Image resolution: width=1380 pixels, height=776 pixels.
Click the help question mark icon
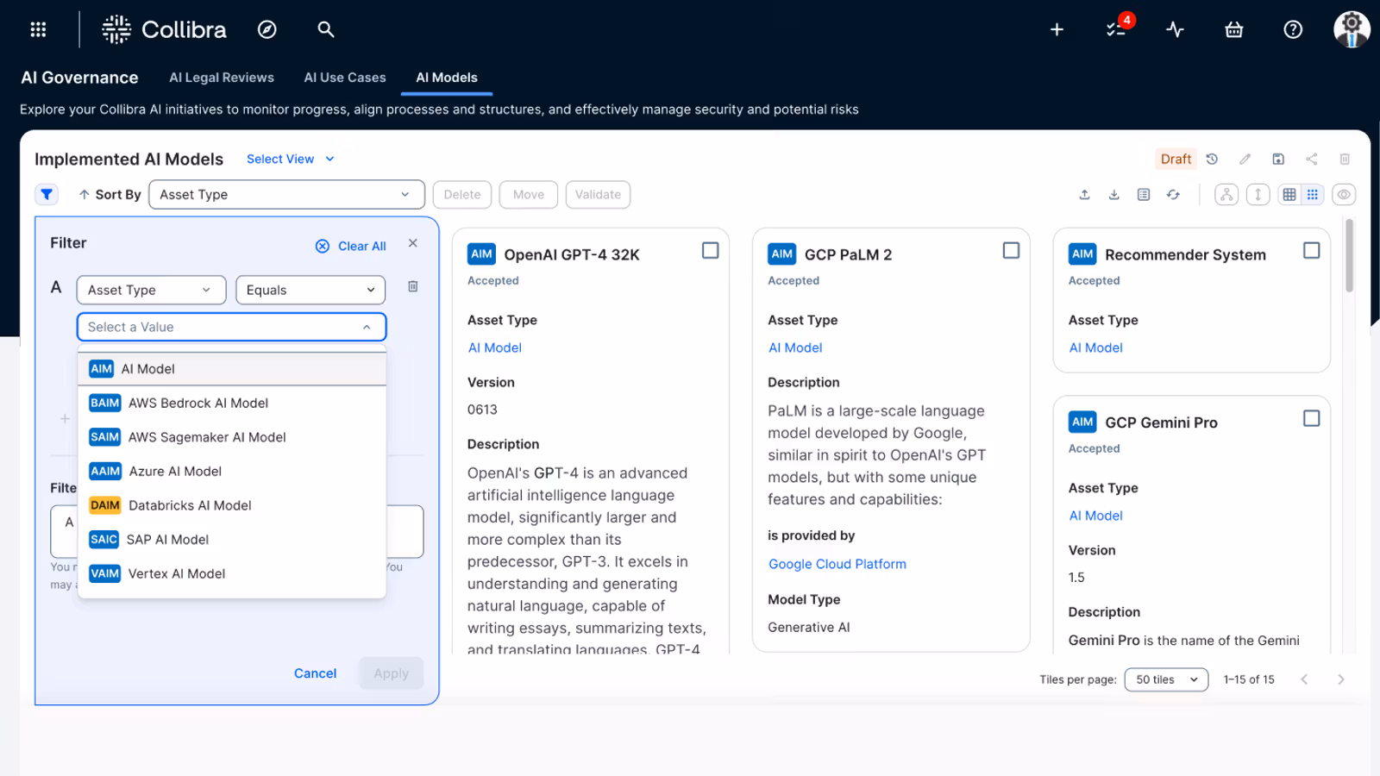coord(1292,29)
